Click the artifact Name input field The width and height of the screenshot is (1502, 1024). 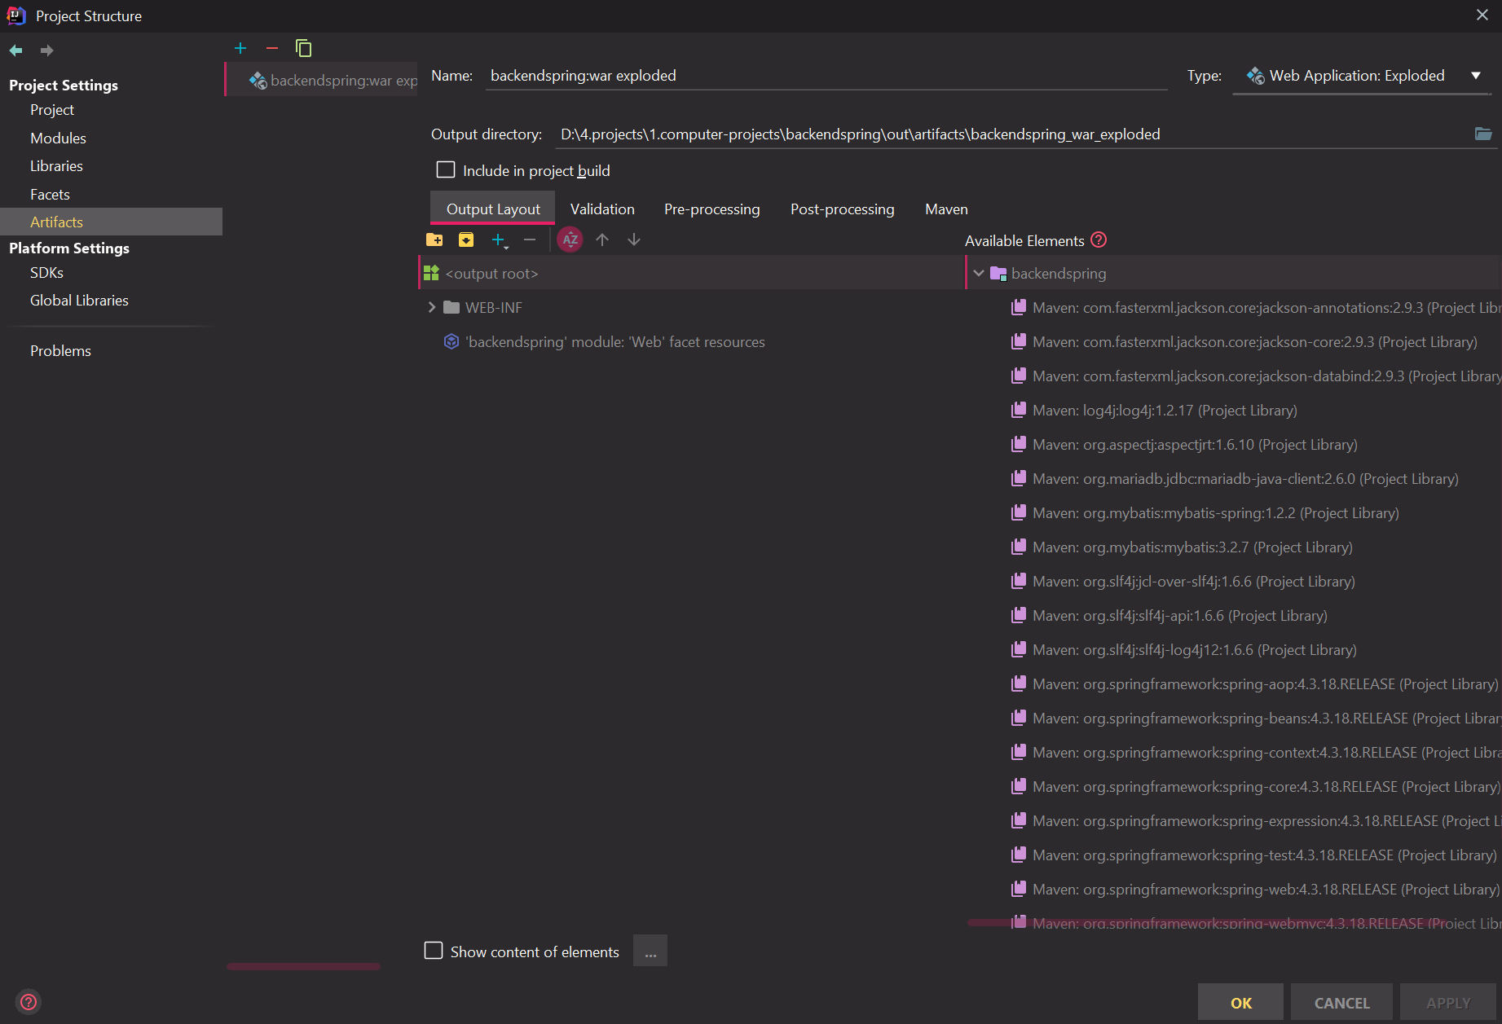826,76
